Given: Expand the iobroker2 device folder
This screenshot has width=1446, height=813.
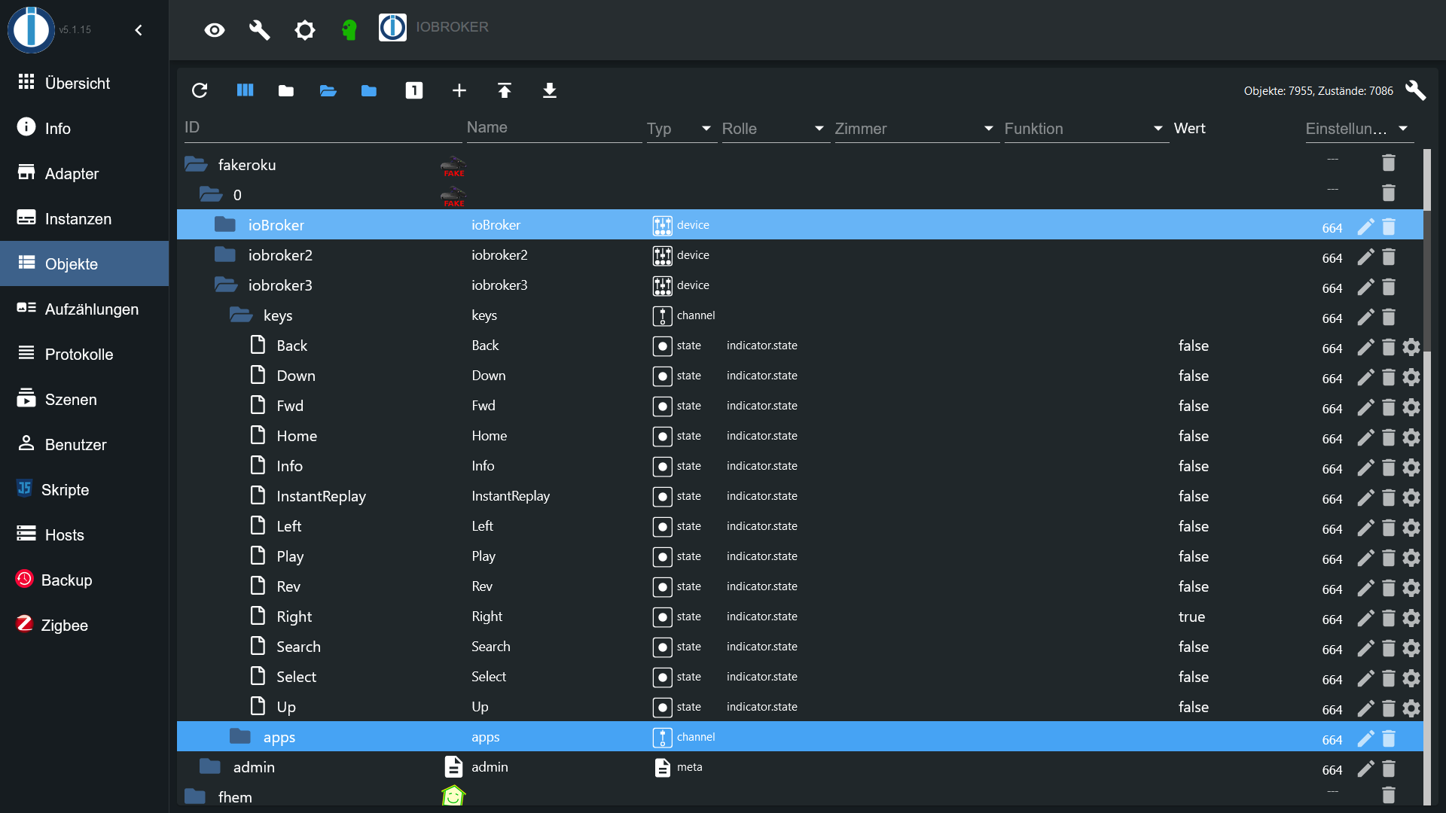Looking at the screenshot, I should pos(225,254).
